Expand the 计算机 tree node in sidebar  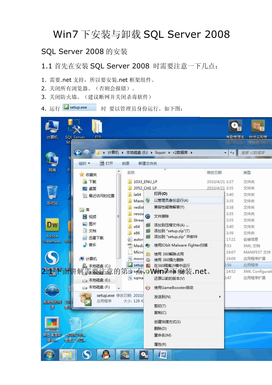coord(88,259)
